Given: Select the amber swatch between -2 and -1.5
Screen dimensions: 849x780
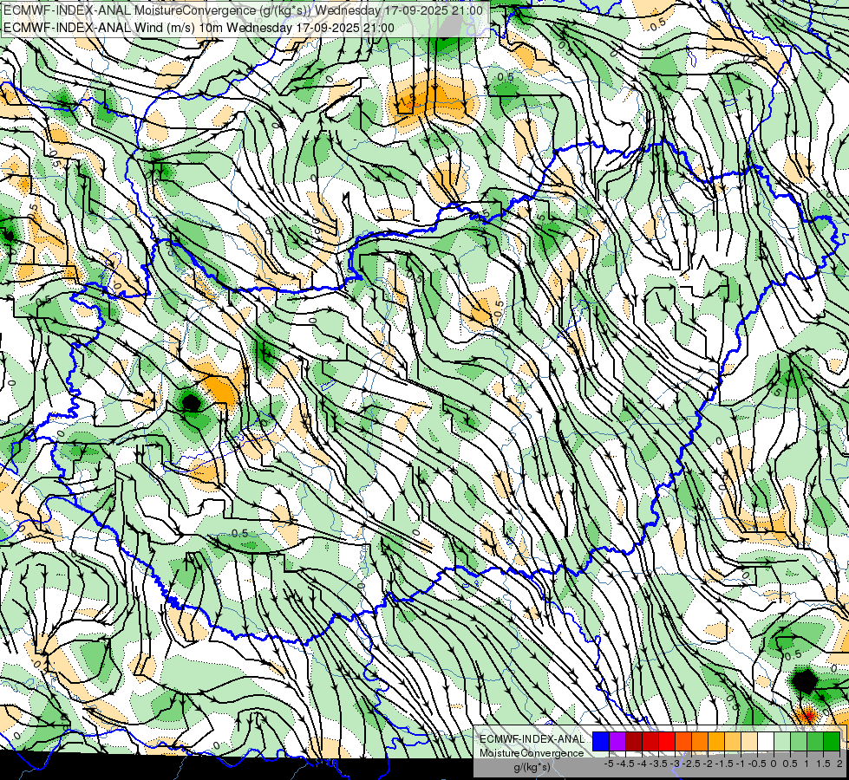Looking at the screenshot, I should (716, 742).
